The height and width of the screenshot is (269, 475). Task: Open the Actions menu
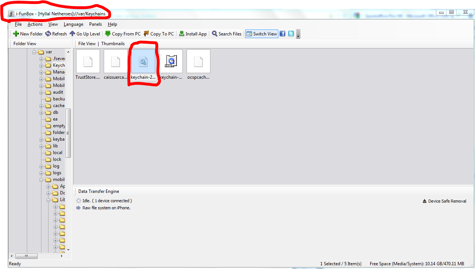[35, 24]
